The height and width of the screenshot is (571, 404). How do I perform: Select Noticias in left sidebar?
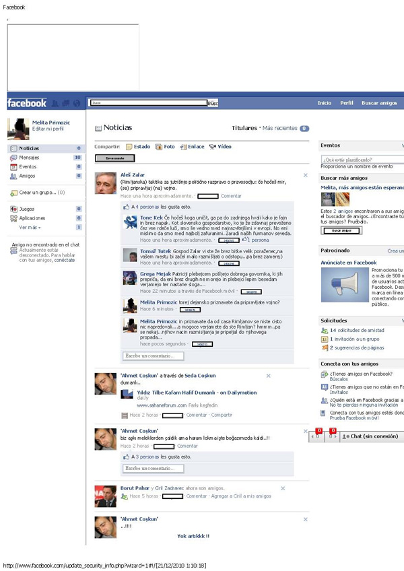click(x=46, y=149)
